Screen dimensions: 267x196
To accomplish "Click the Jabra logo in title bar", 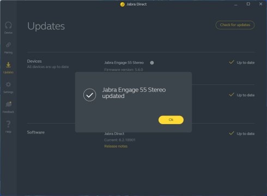I will 123,4.
